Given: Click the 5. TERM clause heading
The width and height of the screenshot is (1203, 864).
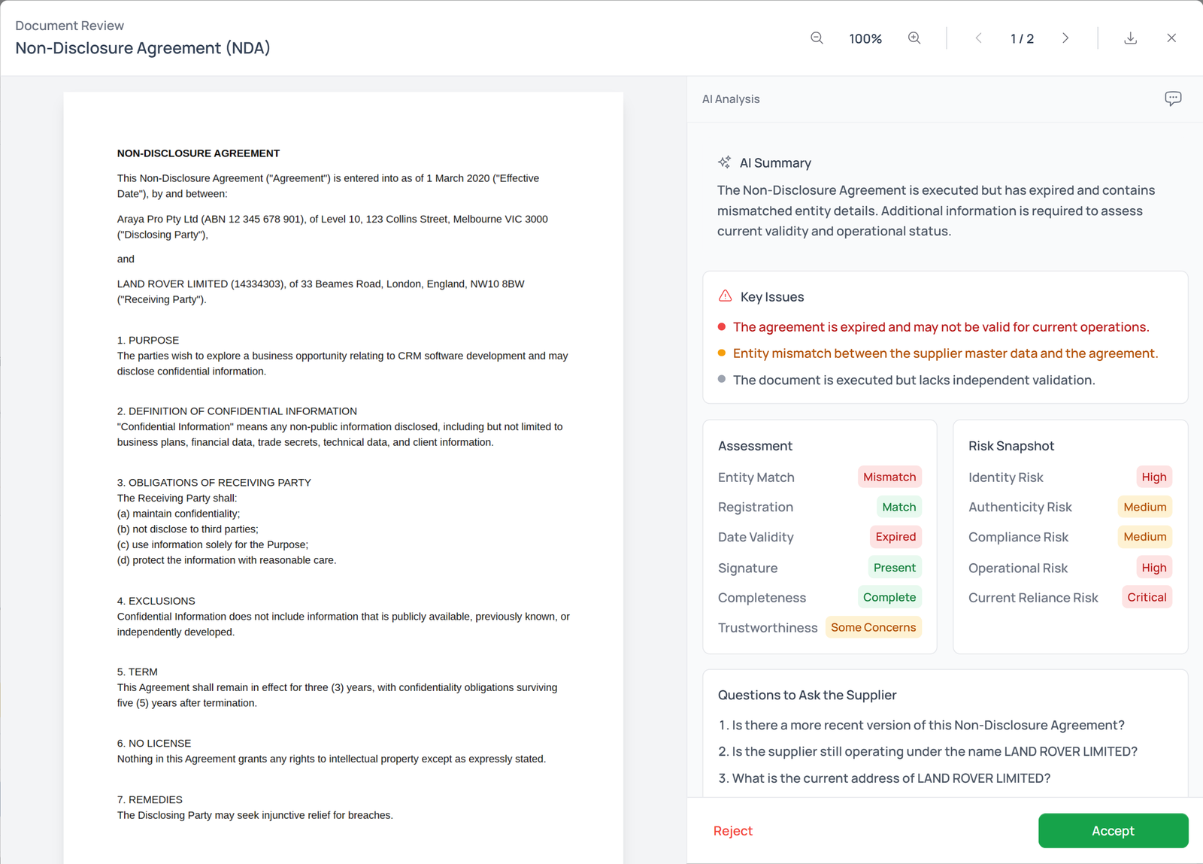Looking at the screenshot, I should 138,671.
